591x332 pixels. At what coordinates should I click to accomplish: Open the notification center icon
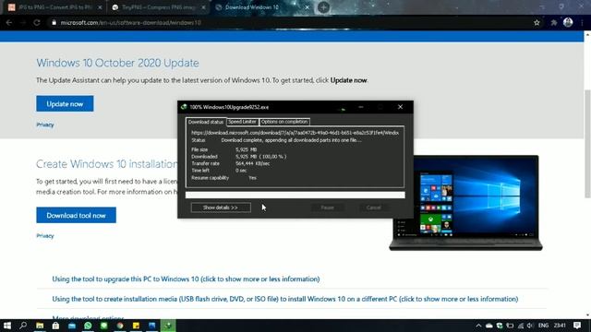click(x=577, y=326)
